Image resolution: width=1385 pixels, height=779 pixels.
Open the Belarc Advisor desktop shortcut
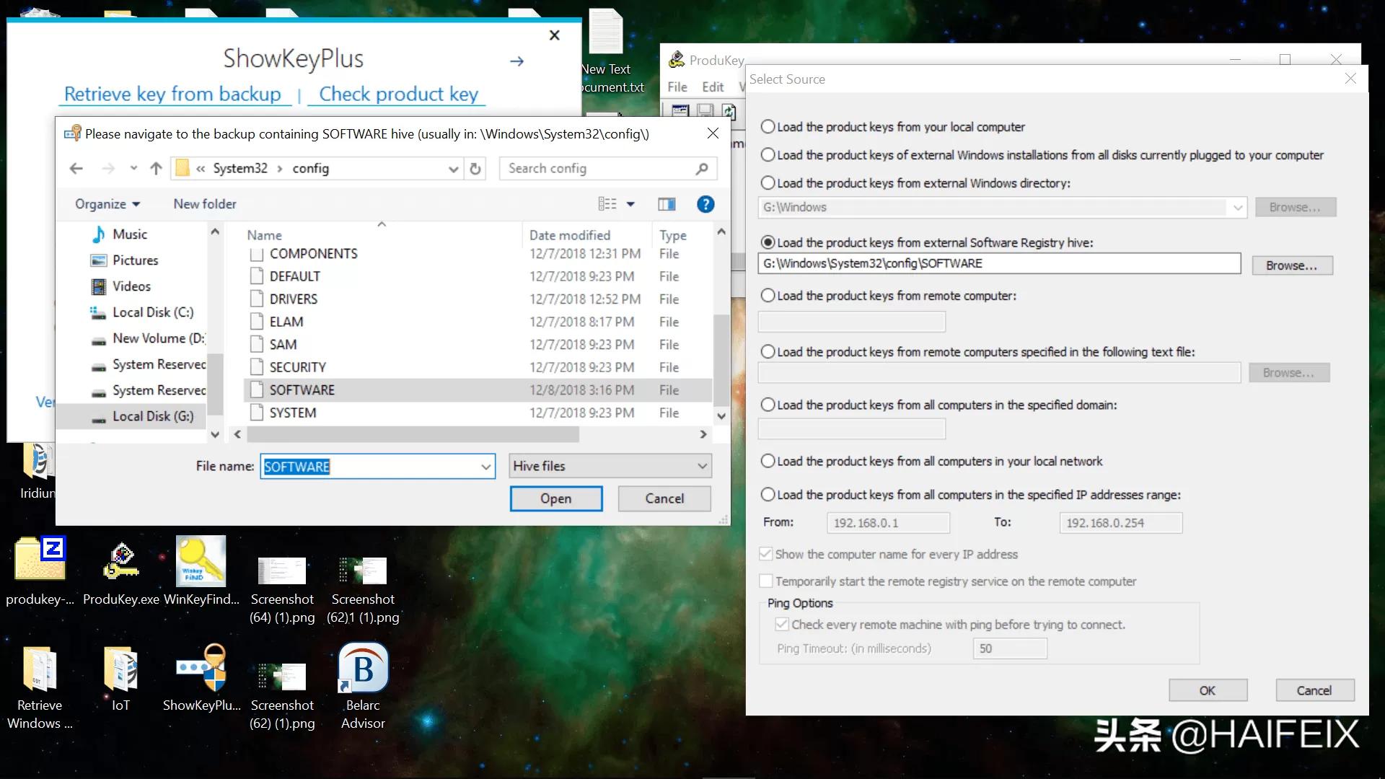tap(363, 669)
